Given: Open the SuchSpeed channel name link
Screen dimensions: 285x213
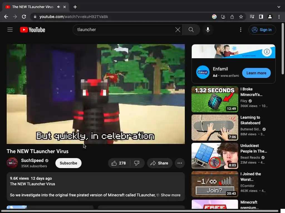Looking at the screenshot, I should tap(32, 161).
